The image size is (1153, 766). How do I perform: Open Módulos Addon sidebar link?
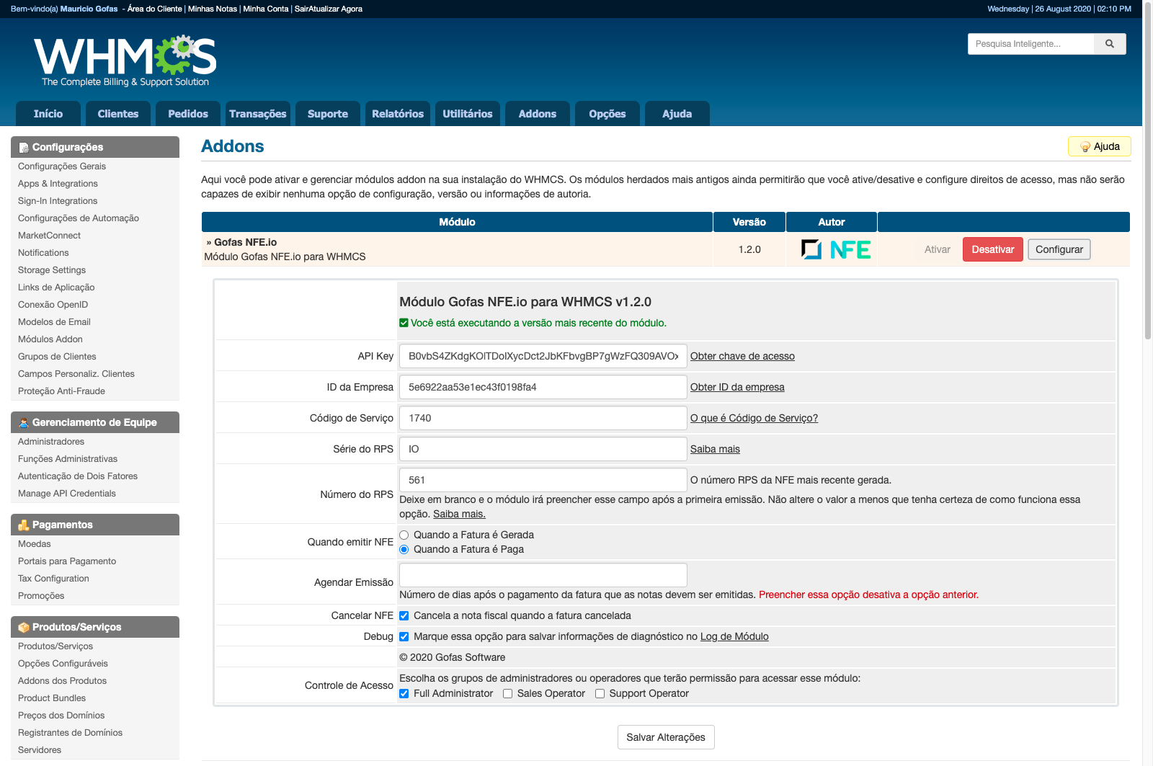50,339
